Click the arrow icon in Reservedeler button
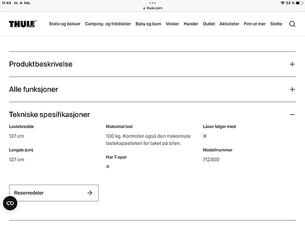The height and width of the screenshot is (228, 305). click(90, 193)
